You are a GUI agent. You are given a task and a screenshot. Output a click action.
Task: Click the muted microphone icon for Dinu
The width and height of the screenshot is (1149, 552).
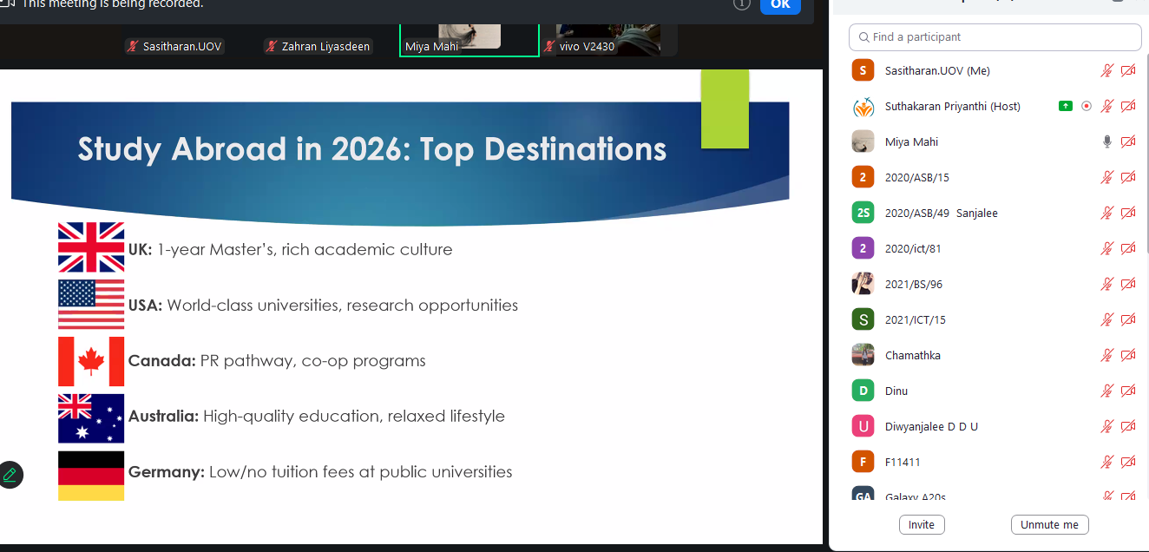point(1106,391)
